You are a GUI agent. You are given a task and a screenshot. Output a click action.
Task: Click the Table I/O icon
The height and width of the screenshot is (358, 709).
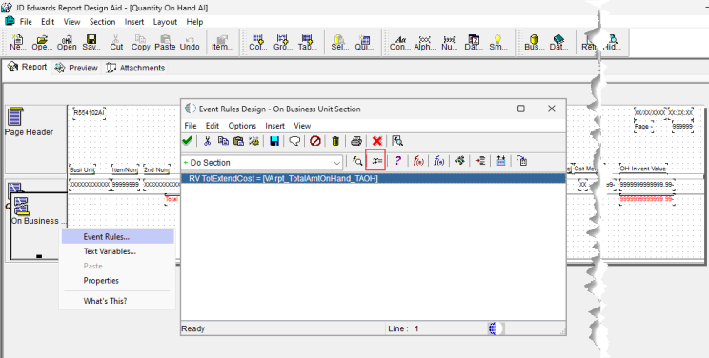[500, 161]
